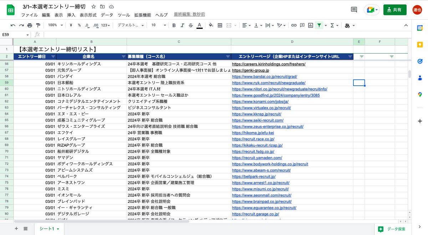428x235 pixels.
Task: Open horizontal align dropdown
Action: pyautogui.click(x=246, y=25)
